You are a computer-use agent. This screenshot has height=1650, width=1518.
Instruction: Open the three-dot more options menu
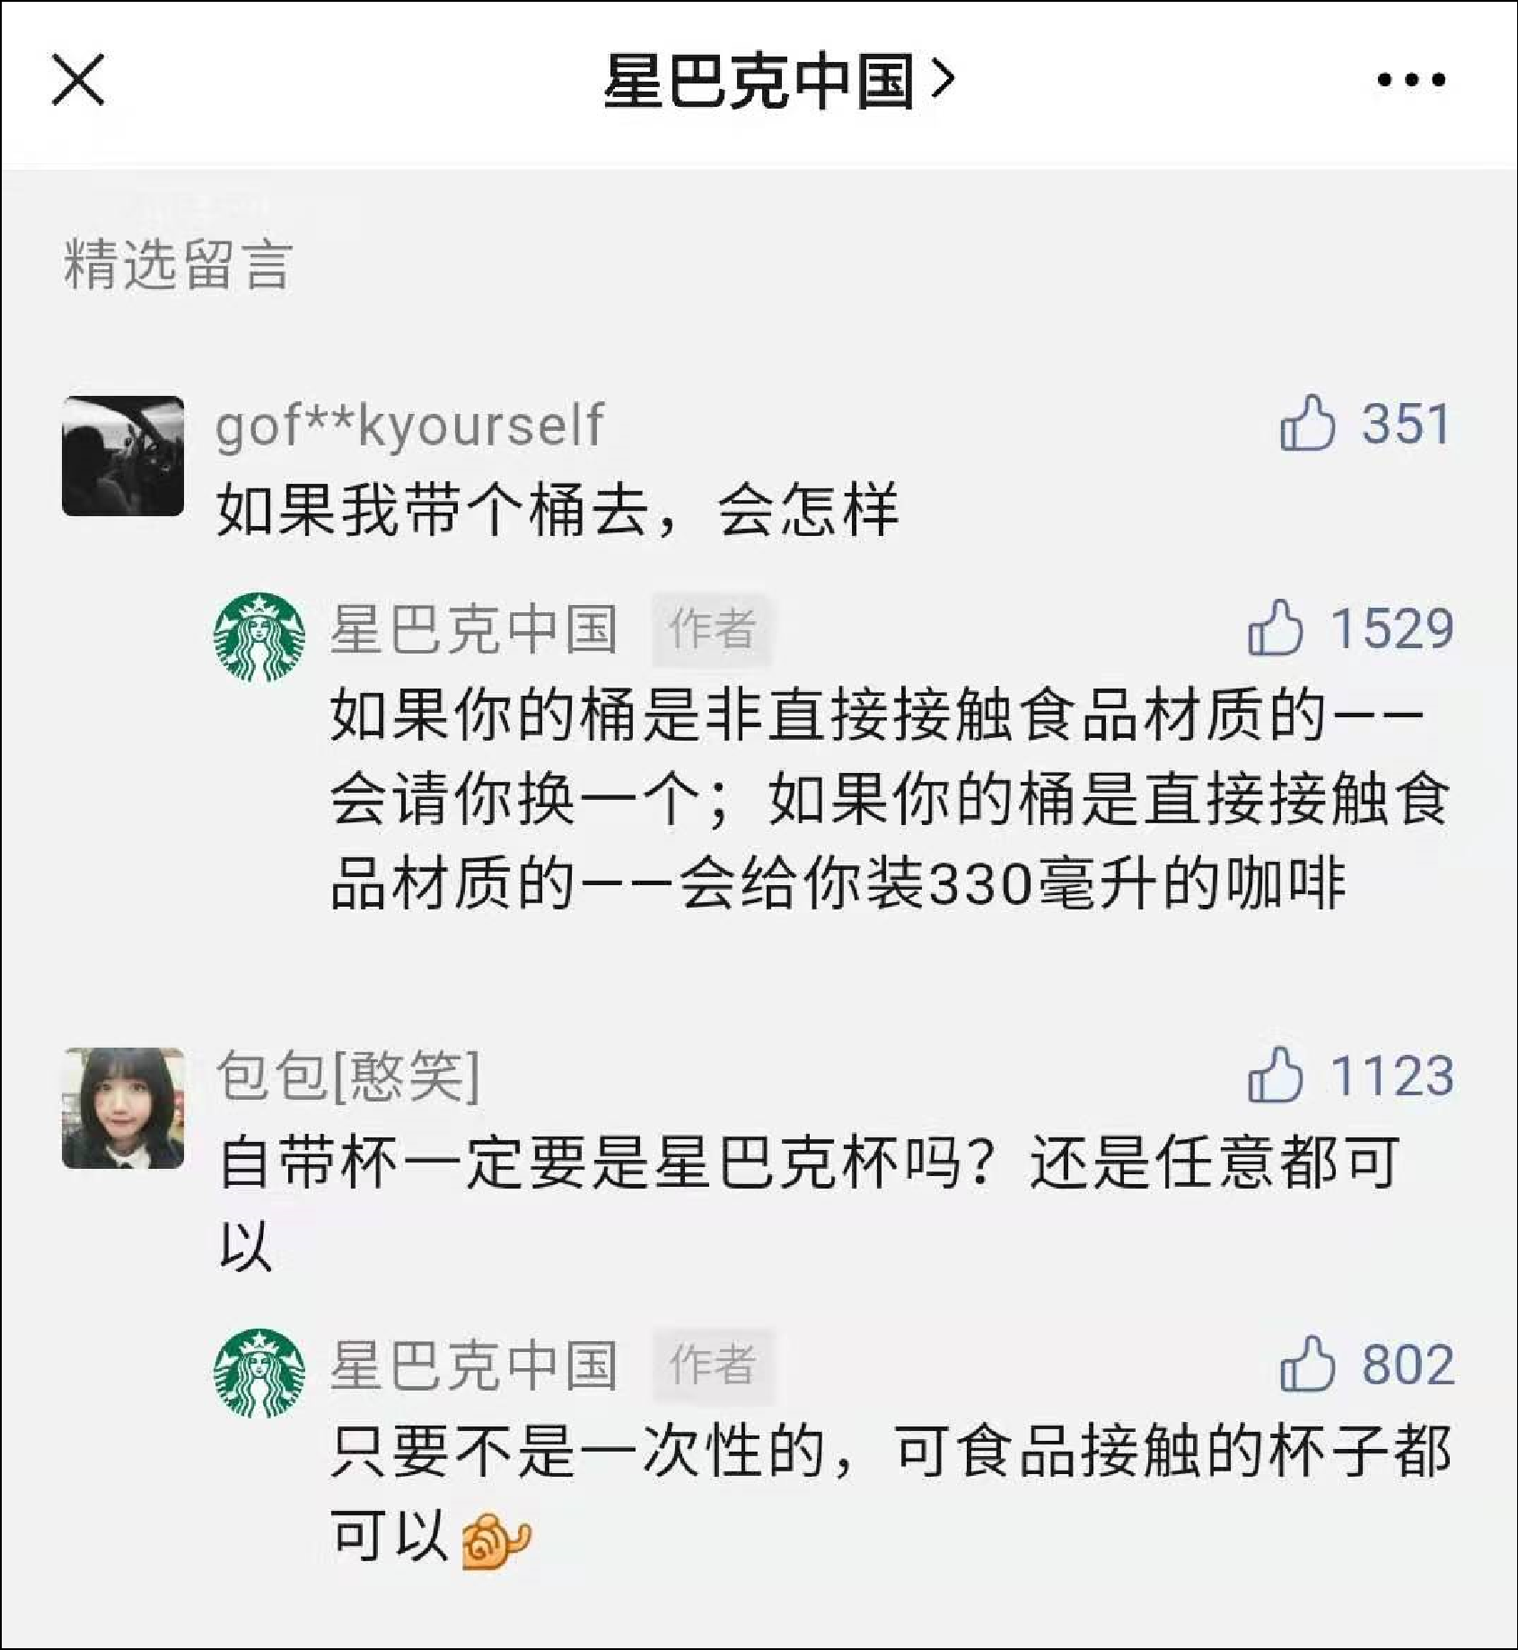[1411, 80]
